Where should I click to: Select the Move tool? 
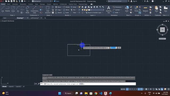point(58,7)
